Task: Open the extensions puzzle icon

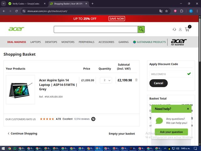Action: coord(182,11)
